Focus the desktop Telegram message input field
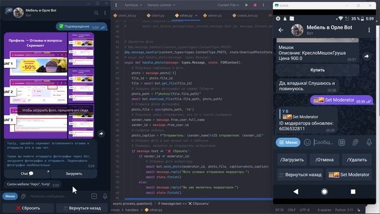 coord(58,196)
